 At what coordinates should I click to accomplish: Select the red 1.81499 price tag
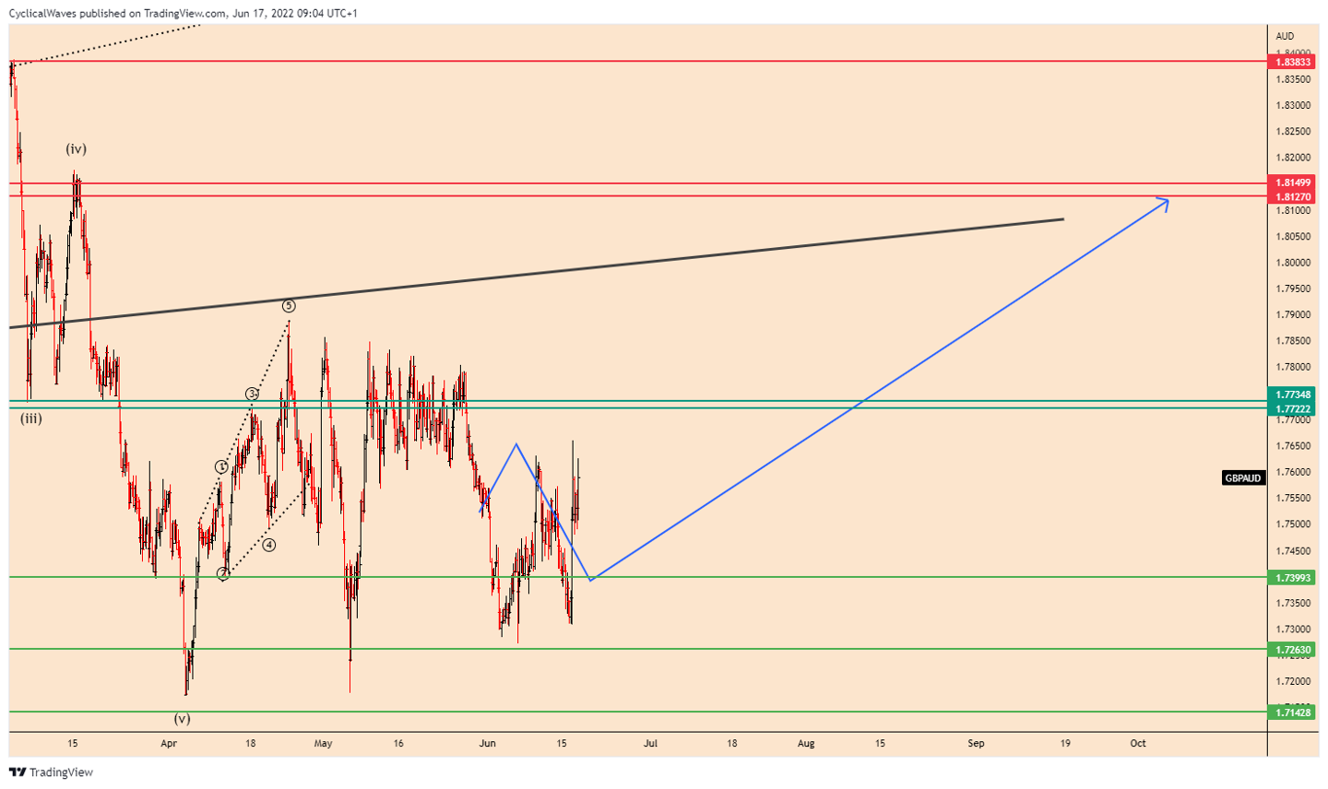point(1292,183)
